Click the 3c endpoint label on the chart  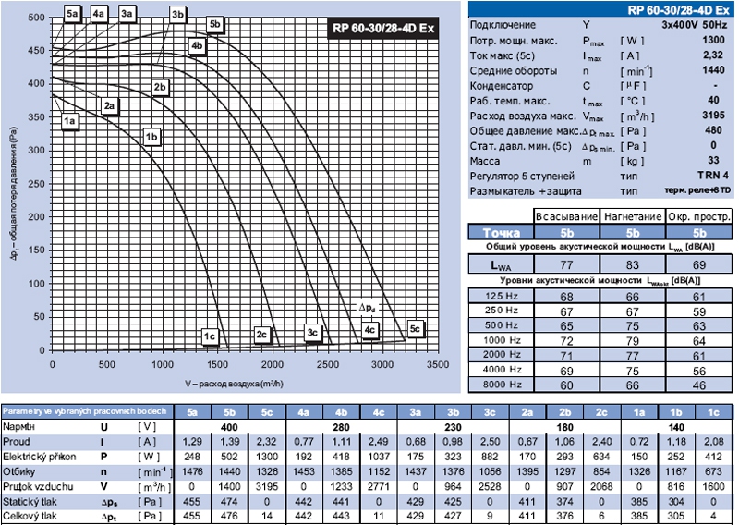[312, 332]
